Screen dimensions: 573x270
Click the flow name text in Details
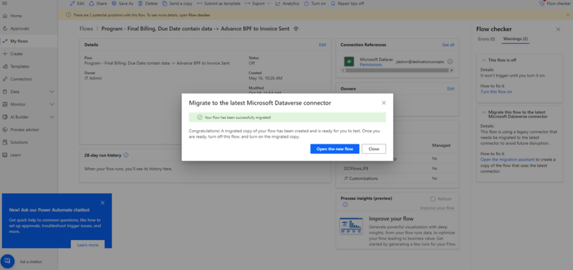pos(157,63)
